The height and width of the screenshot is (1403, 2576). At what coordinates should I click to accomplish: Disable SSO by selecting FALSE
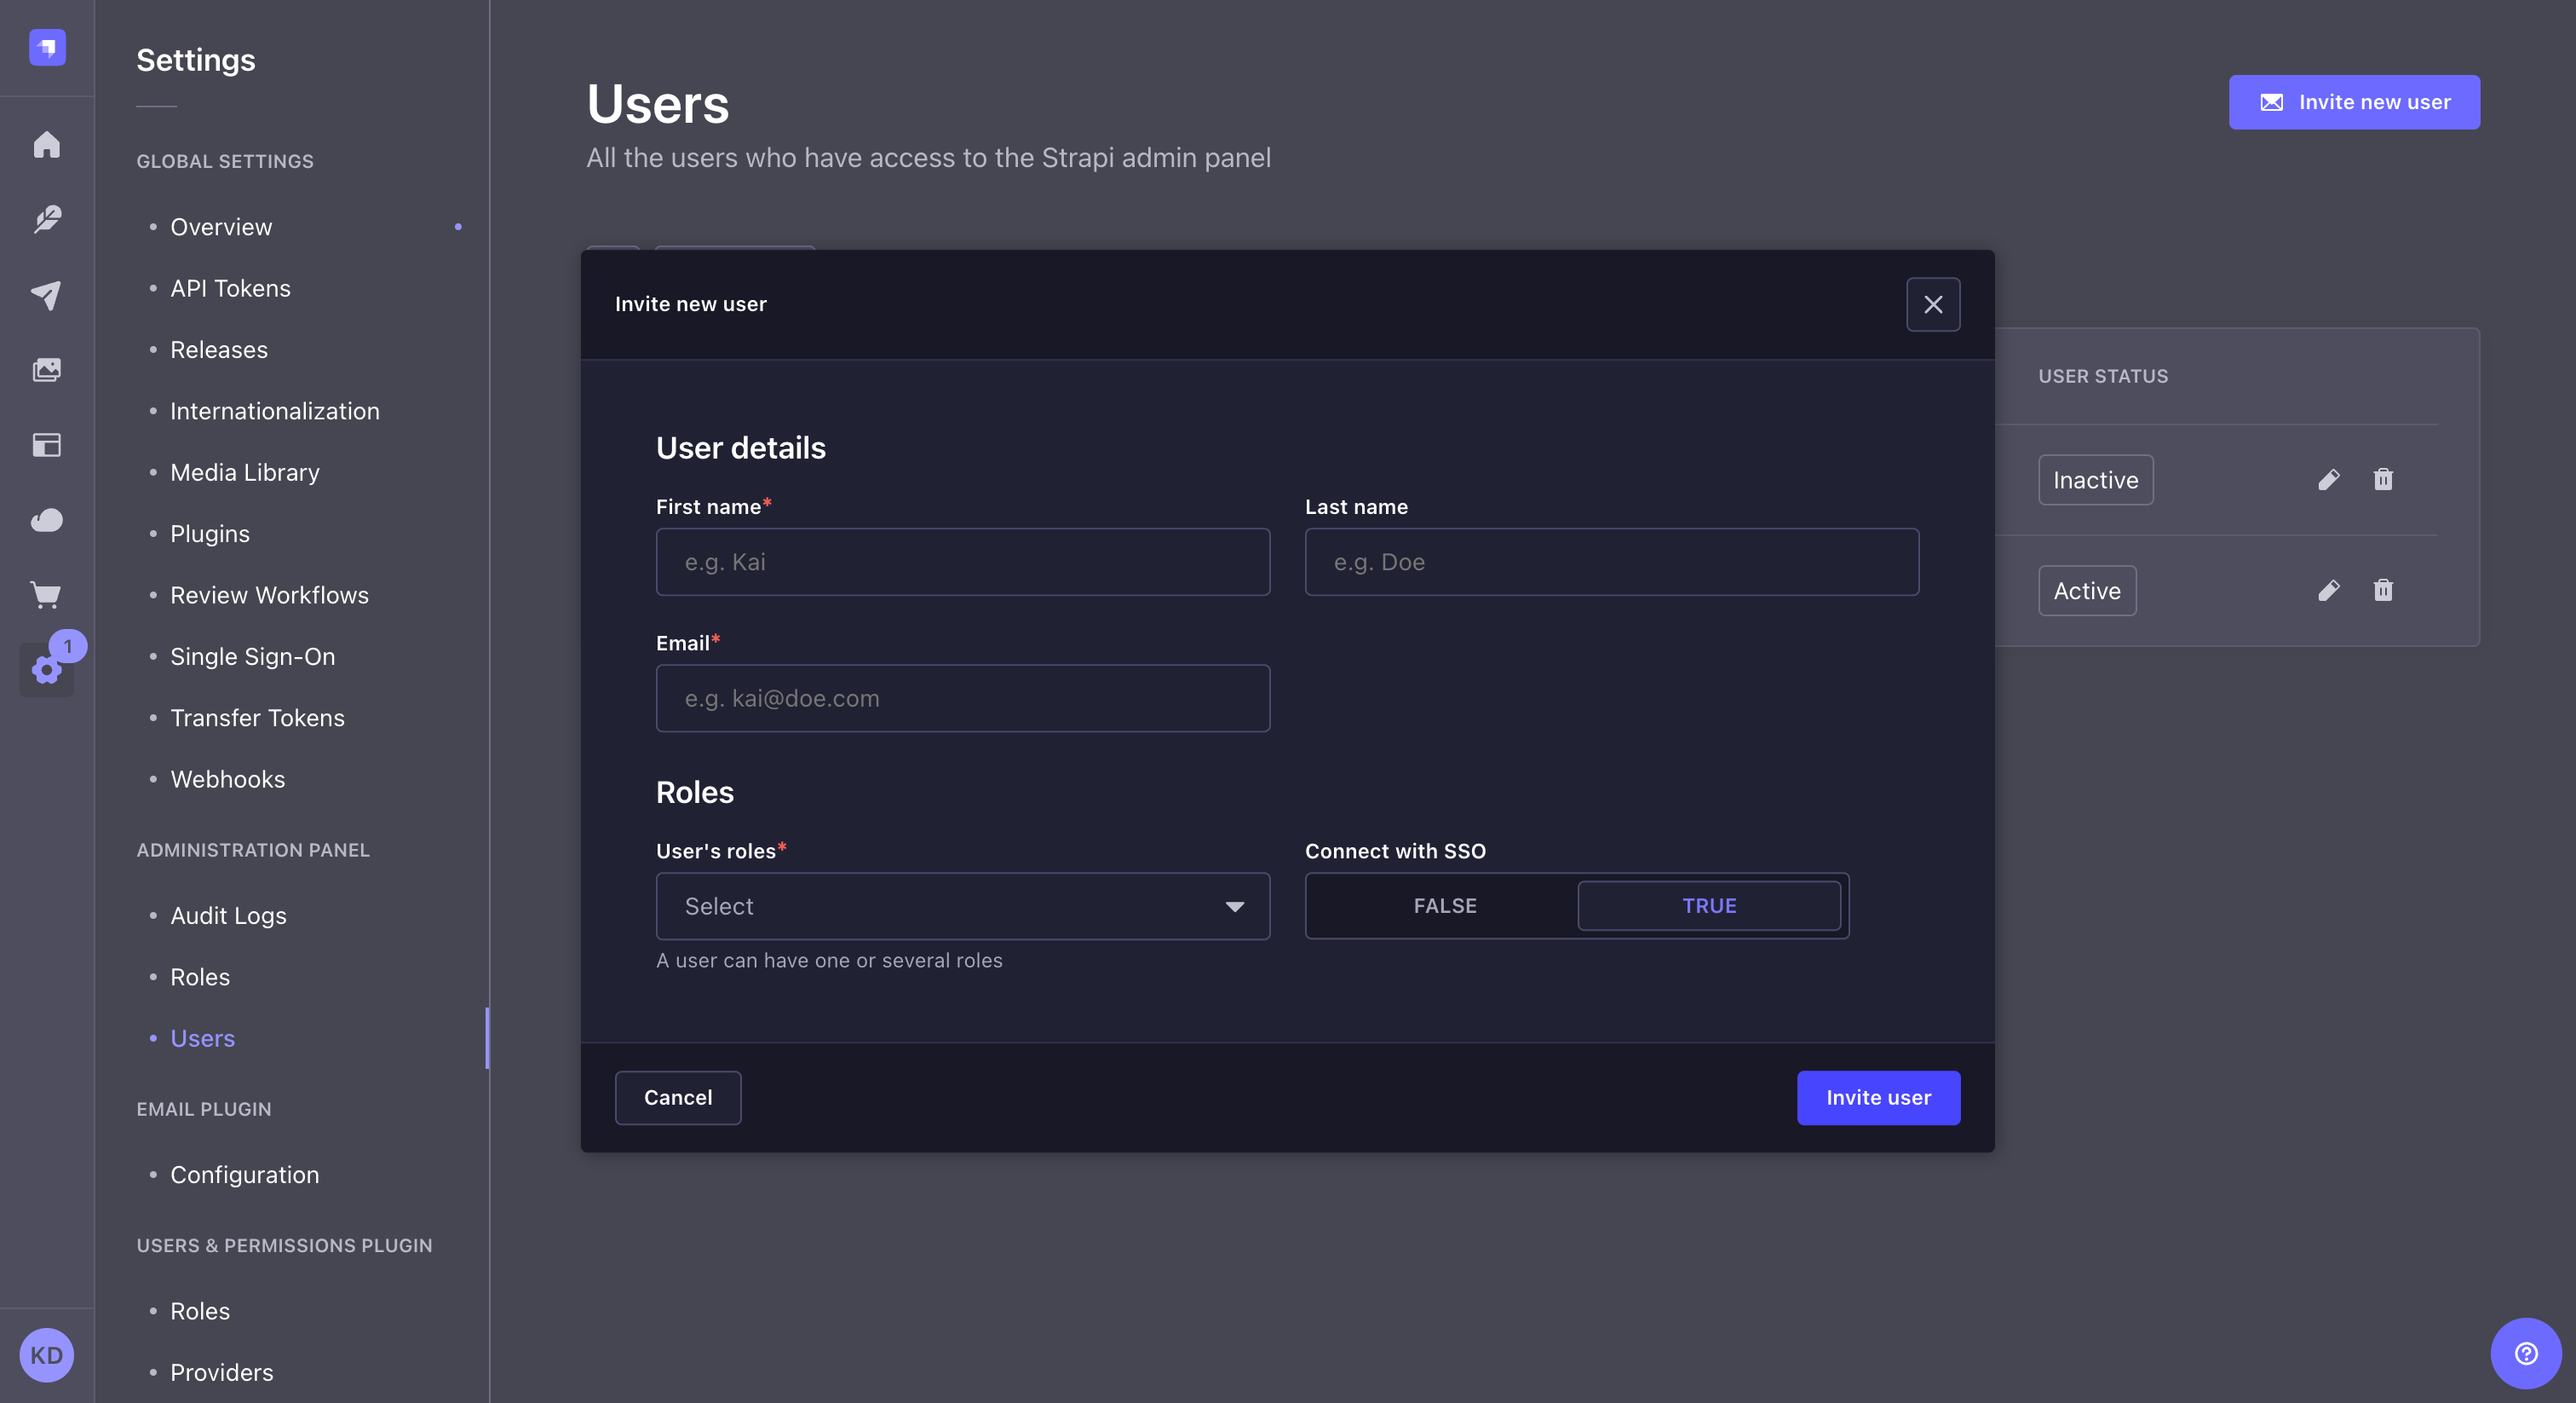1445,906
